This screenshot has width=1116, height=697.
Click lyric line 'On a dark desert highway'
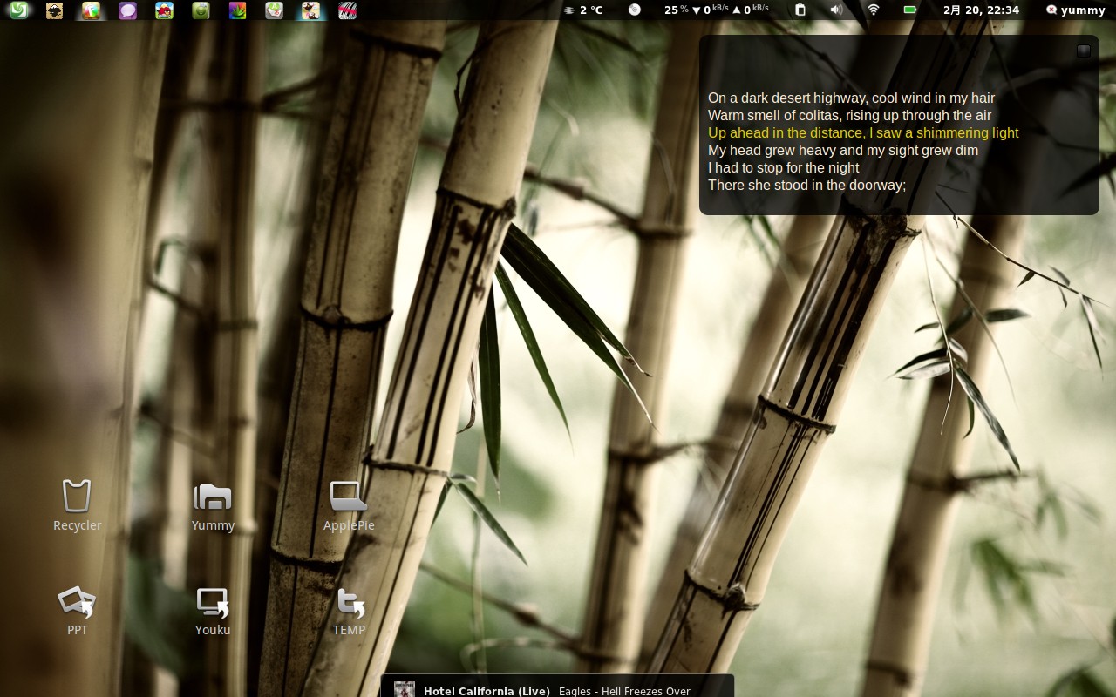tap(851, 98)
